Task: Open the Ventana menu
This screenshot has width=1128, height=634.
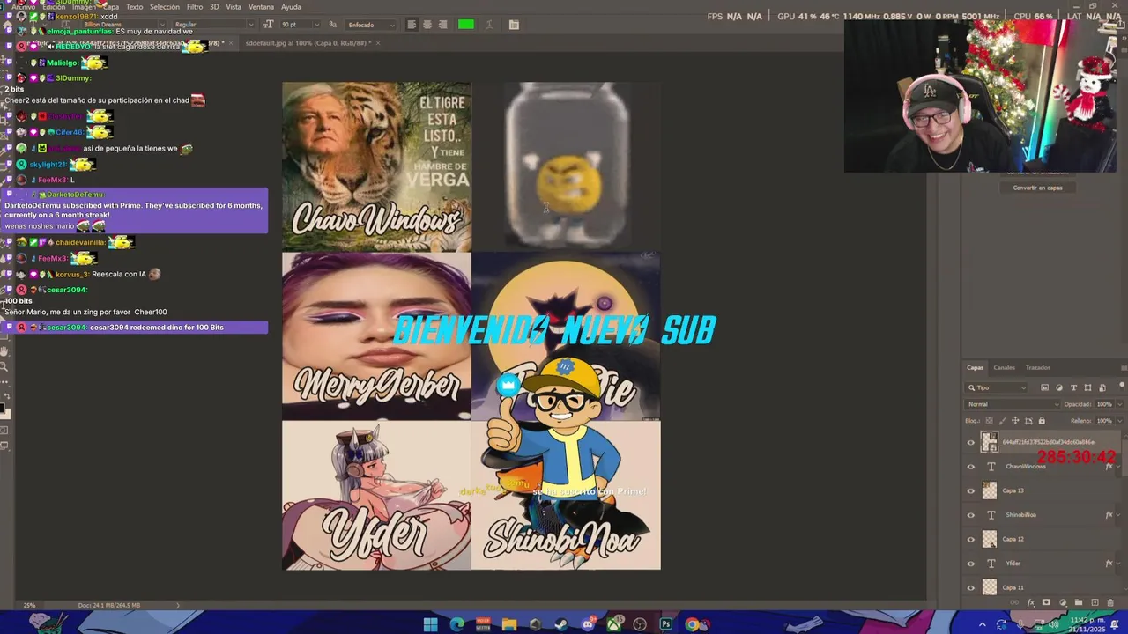Action: [261, 7]
